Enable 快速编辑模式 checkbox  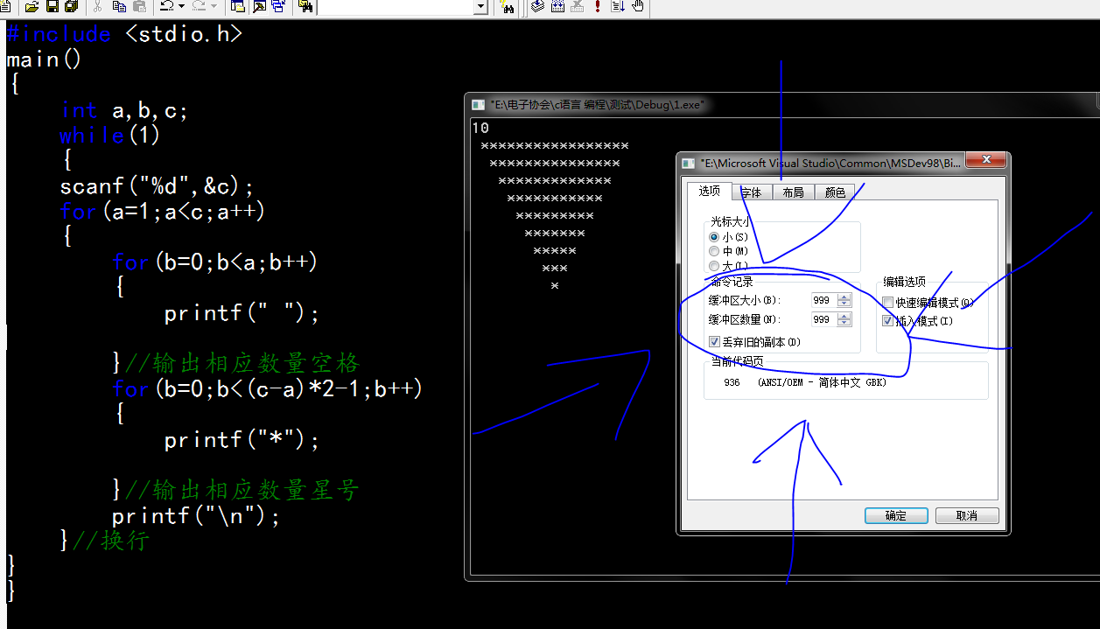pos(888,303)
